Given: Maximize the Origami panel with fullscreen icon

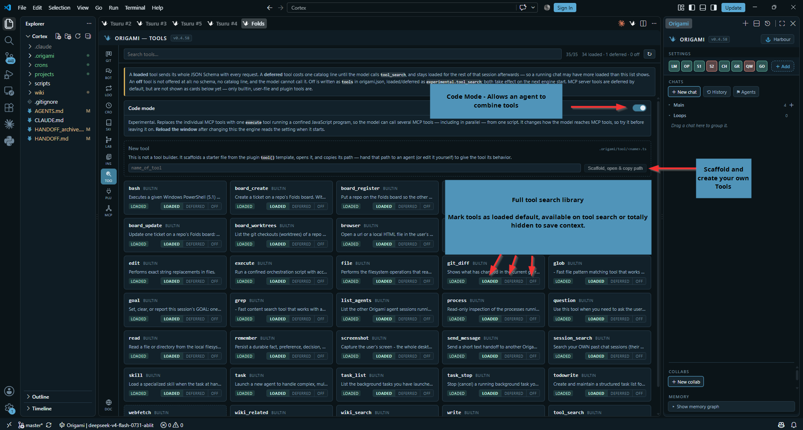Looking at the screenshot, I should [x=782, y=23].
